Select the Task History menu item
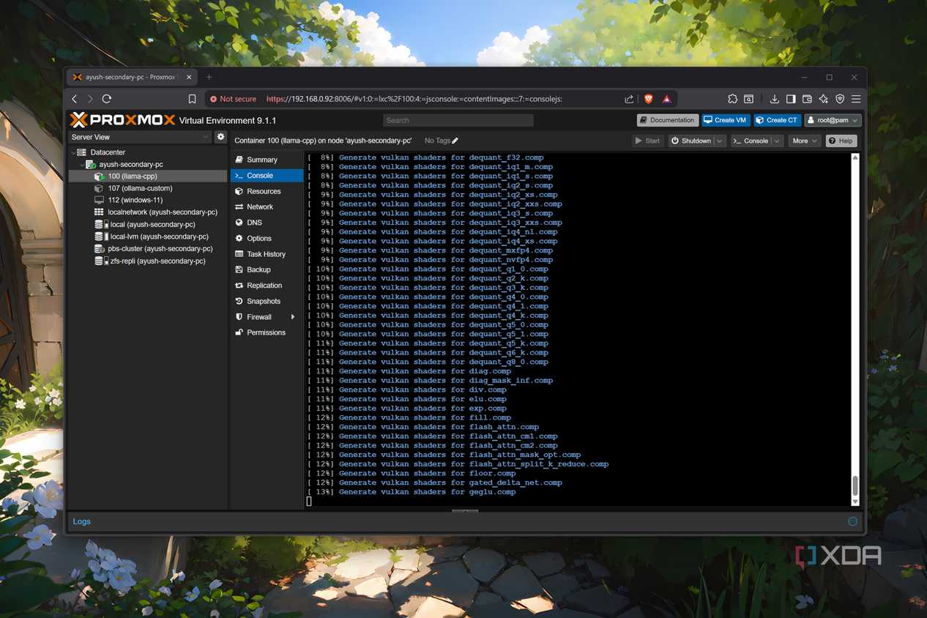 pyautogui.click(x=267, y=254)
